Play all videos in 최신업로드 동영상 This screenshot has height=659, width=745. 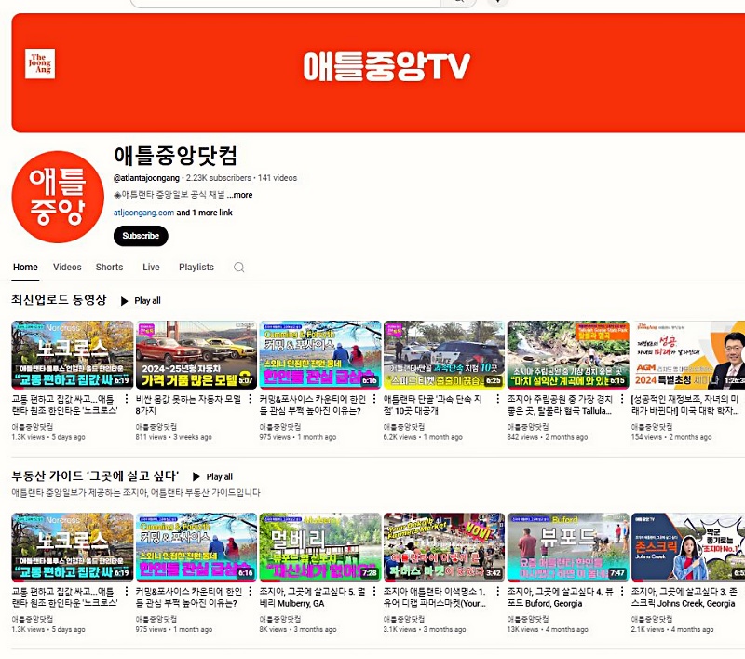tap(142, 301)
